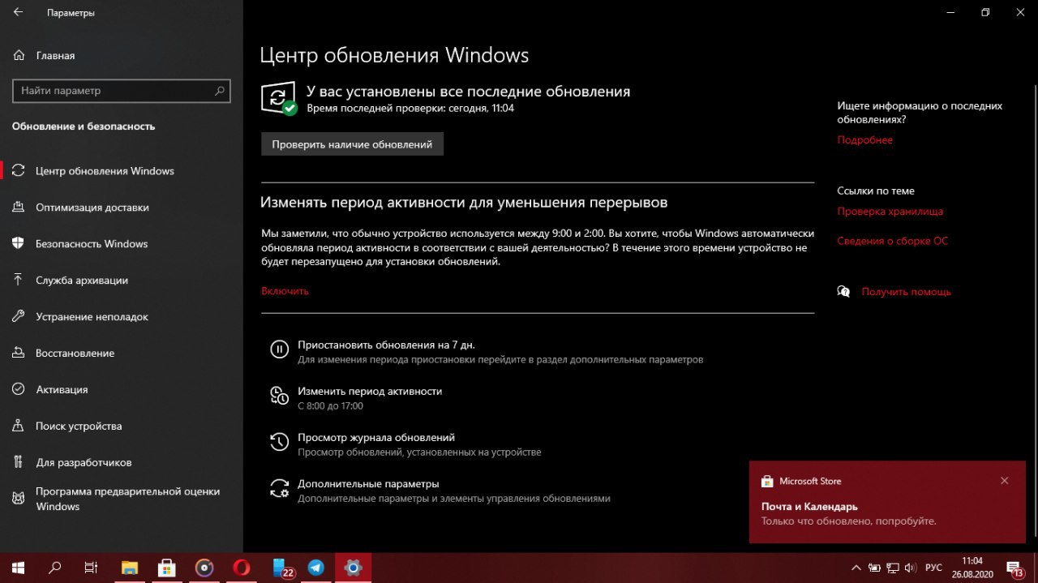Open the Action Center notifications icon
Screen dimensions: 1038x583
point(1014,568)
